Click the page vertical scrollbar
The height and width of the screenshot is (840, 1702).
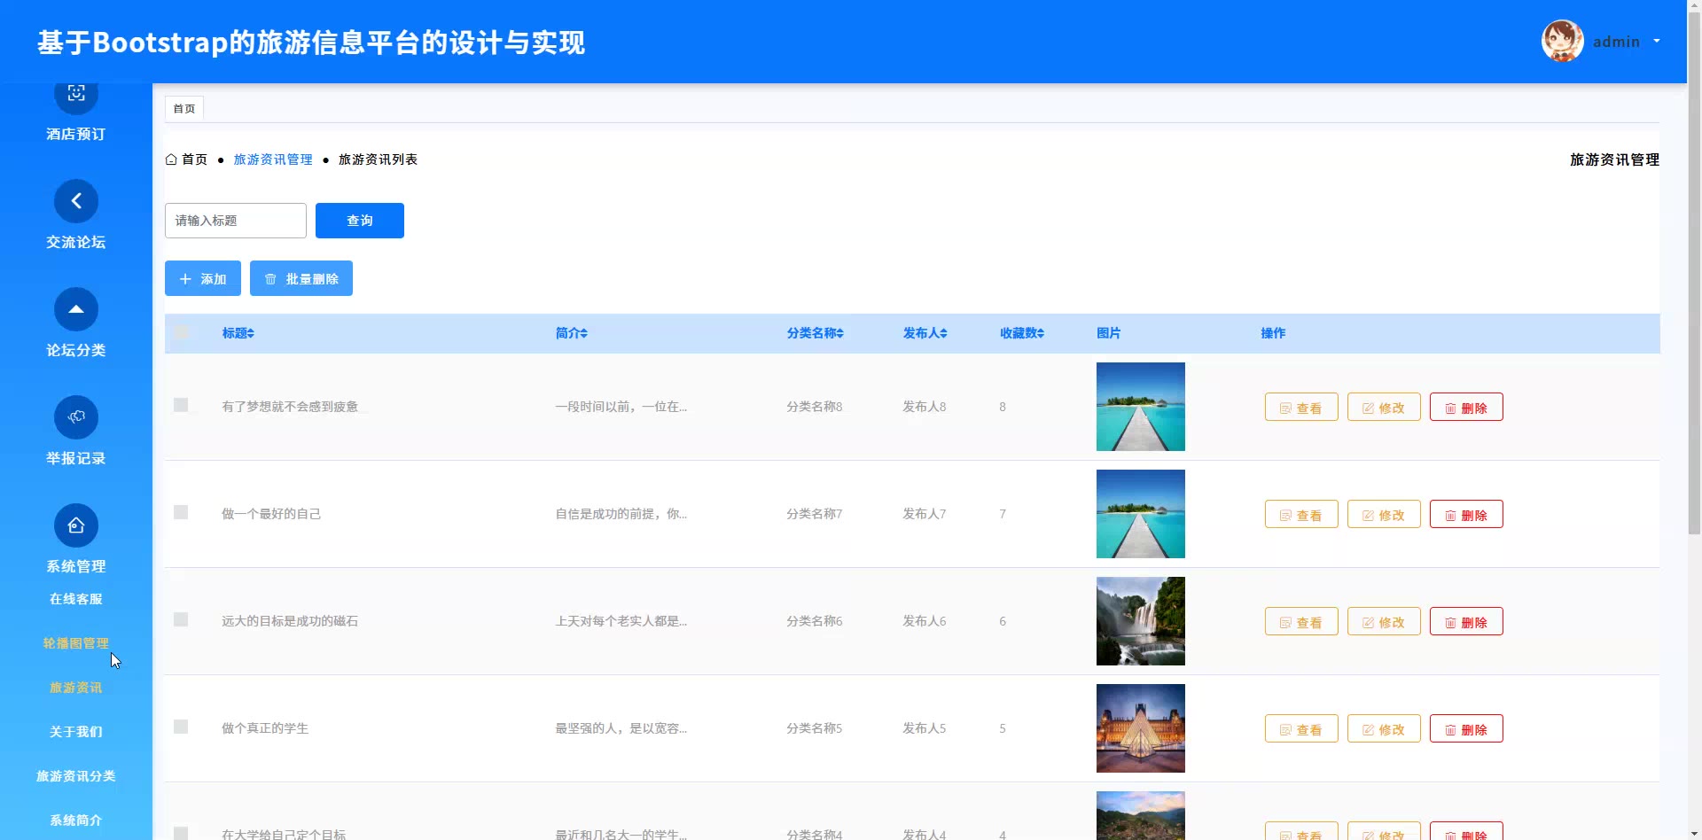click(1694, 266)
